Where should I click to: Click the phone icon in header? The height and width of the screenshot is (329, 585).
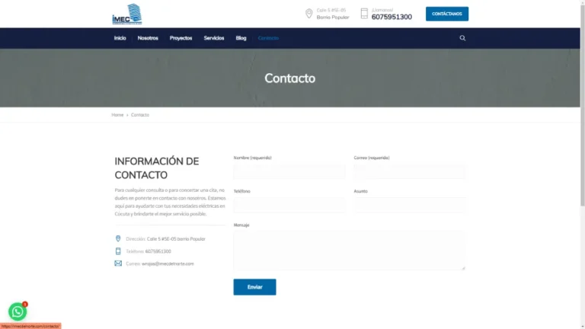point(364,14)
